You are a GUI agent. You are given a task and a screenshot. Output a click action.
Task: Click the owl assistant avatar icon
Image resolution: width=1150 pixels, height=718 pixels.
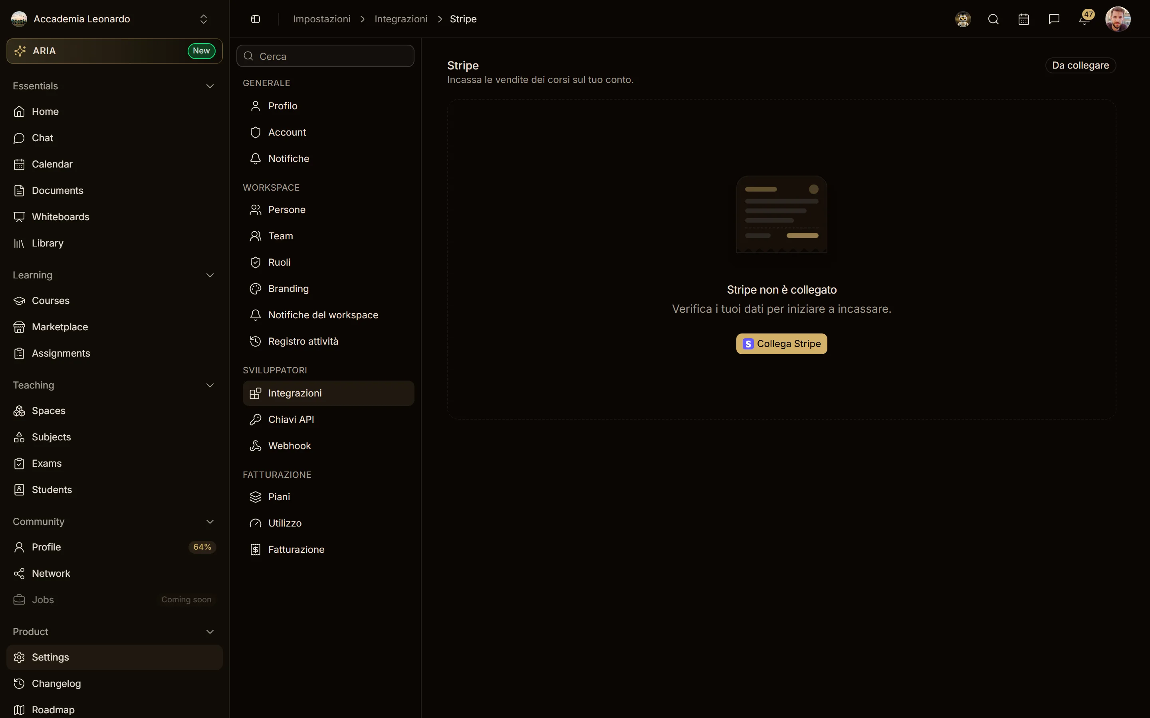[x=963, y=19]
